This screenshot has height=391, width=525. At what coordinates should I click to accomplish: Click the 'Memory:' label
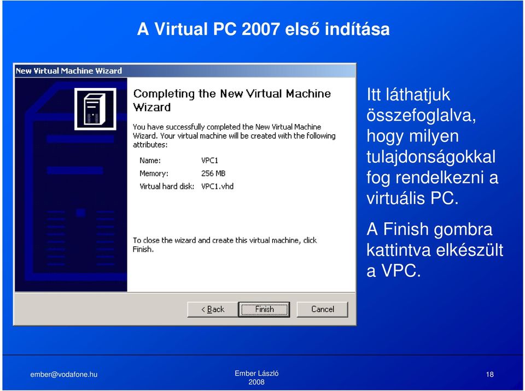(154, 173)
